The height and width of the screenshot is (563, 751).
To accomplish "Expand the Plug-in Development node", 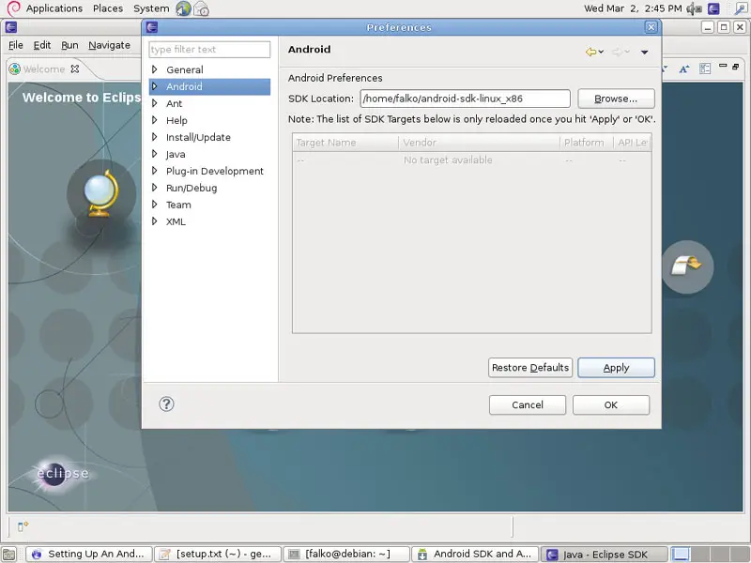I will [x=154, y=171].
